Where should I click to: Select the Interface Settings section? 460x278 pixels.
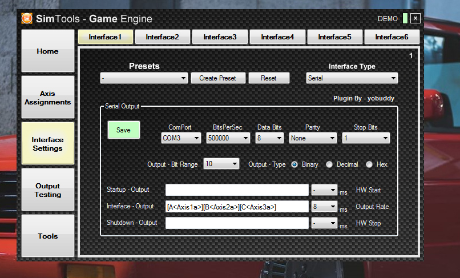[x=48, y=143]
